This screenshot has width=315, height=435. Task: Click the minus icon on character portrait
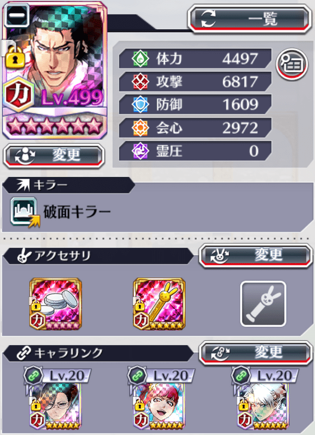[17, 15]
